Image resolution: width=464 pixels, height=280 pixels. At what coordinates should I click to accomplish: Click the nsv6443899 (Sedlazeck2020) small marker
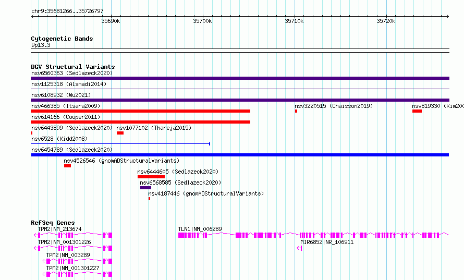(x=32, y=133)
